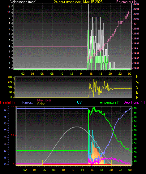Viewport: 146px width, 174px height.
Task: Click the '65' humidity axis value
Action: tap(5, 130)
